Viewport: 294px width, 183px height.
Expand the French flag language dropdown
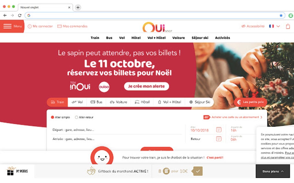point(274,26)
